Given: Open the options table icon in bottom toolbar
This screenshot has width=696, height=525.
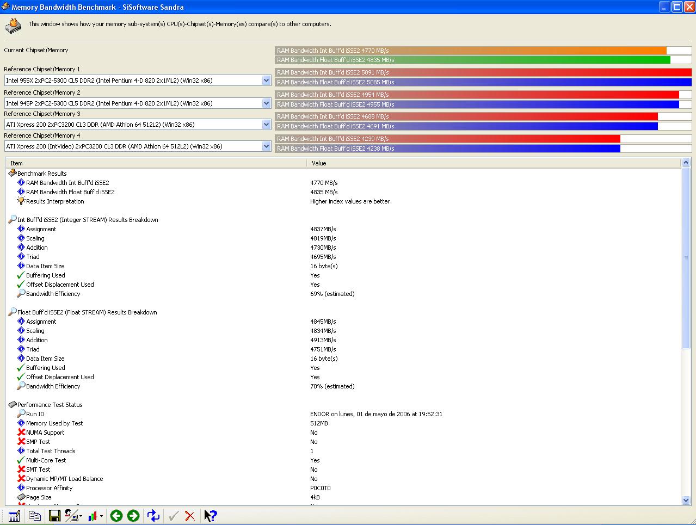Looking at the screenshot, I should (15, 516).
